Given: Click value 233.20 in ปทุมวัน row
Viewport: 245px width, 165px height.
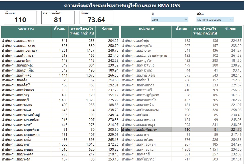Looking at the screenshot, I should (x=236, y=46).
